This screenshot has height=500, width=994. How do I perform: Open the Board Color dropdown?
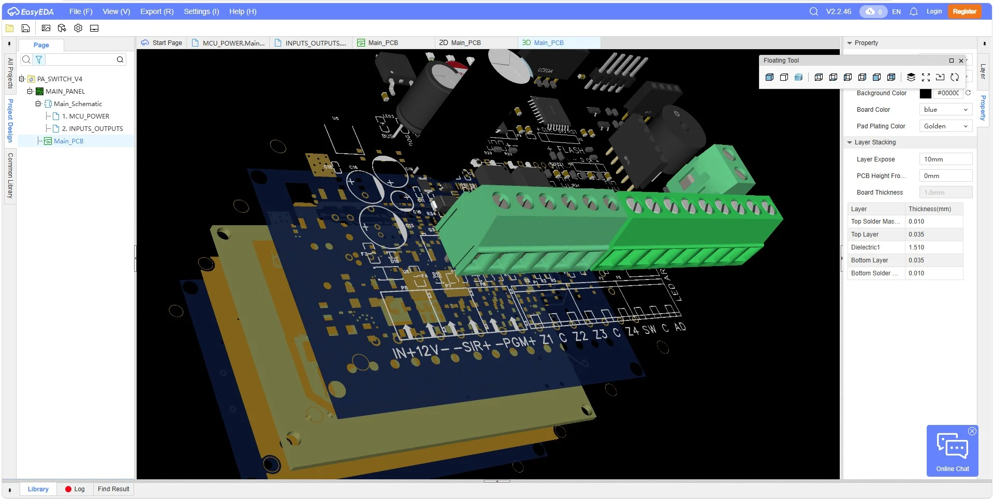pos(945,109)
